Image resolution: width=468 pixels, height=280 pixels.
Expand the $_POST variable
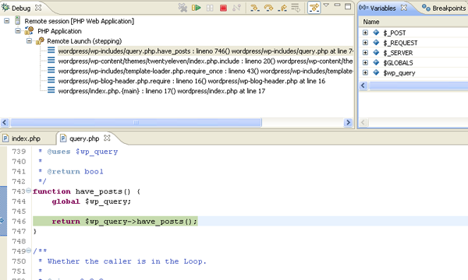365,33
